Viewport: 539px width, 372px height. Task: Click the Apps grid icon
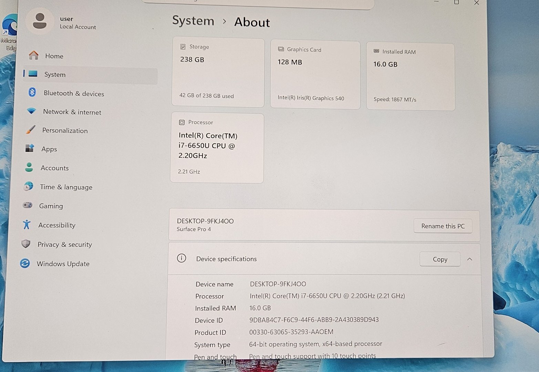(30, 148)
